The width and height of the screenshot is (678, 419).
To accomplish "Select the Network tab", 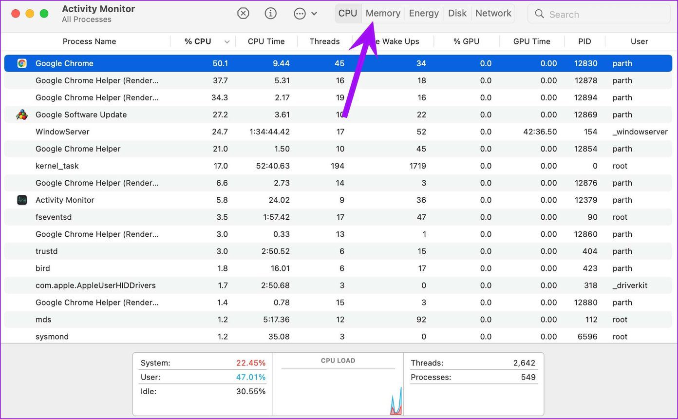I will pyautogui.click(x=493, y=13).
